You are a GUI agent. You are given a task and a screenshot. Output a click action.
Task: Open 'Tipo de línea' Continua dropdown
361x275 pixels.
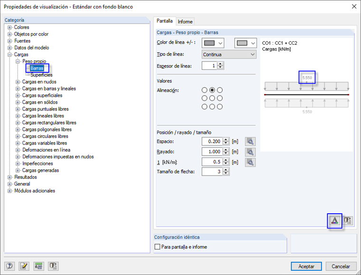pos(229,54)
